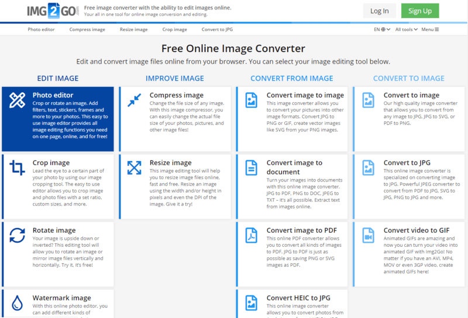Viewport: 468px width, 318px height.
Task: Open the Convert HEIC to JPG title
Action: [x=298, y=298]
